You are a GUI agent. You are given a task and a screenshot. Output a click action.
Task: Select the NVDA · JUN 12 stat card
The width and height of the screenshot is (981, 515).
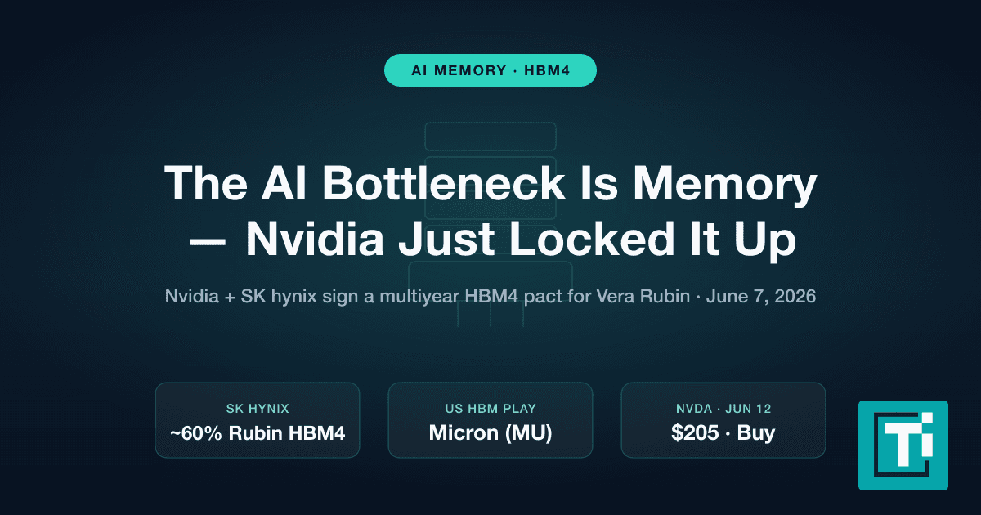point(723,420)
